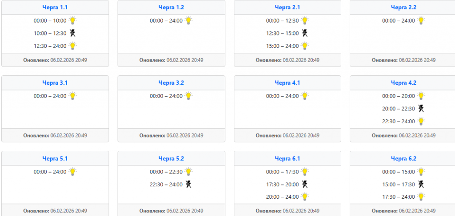The width and height of the screenshot is (455, 216).
Task: Click the light bulb for Черга 6.1 20:00 – 24:00
Action: pos(305,196)
